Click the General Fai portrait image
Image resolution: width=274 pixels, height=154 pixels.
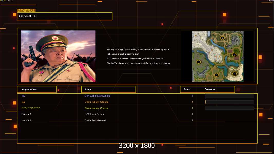click(x=58, y=56)
